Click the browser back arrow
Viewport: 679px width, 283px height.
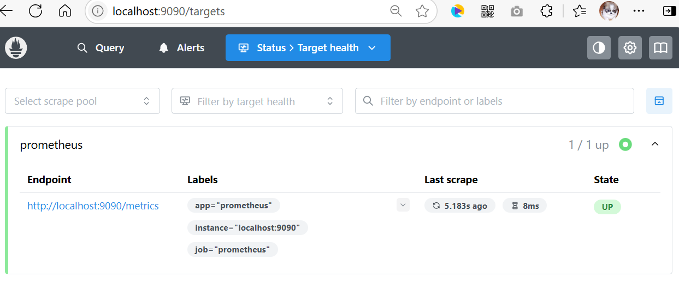pos(7,11)
